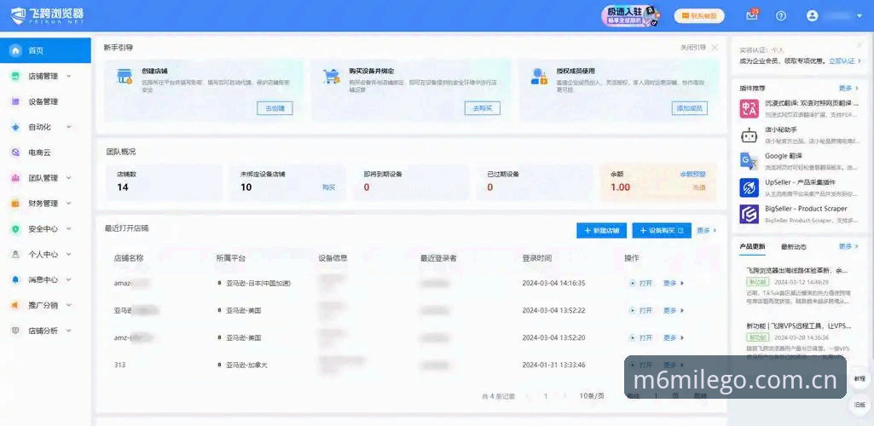Click the 安全中心 shield sidebar icon

point(16,228)
